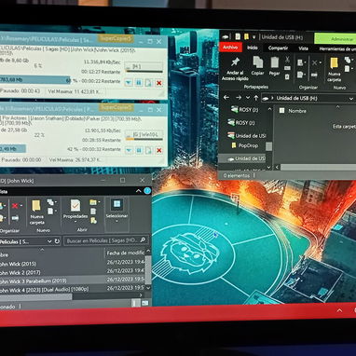Switch to Inicio tab in USB window
The image size is (356, 356).
253,48
